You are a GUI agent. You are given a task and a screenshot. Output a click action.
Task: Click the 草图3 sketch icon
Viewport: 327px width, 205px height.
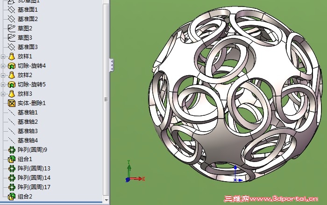tap(12, 37)
